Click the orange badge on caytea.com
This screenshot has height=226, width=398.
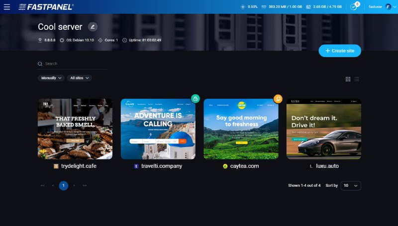tap(278, 98)
